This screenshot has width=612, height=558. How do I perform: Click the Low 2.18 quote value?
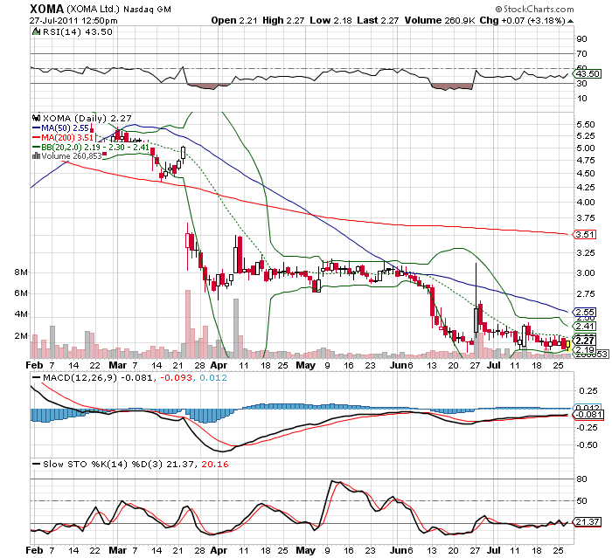click(330, 20)
